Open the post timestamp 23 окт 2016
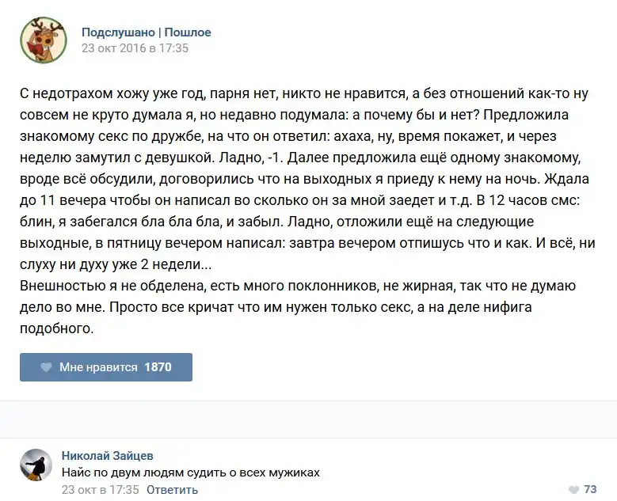The height and width of the screenshot is (501, 617). click(x=135, y=47)
